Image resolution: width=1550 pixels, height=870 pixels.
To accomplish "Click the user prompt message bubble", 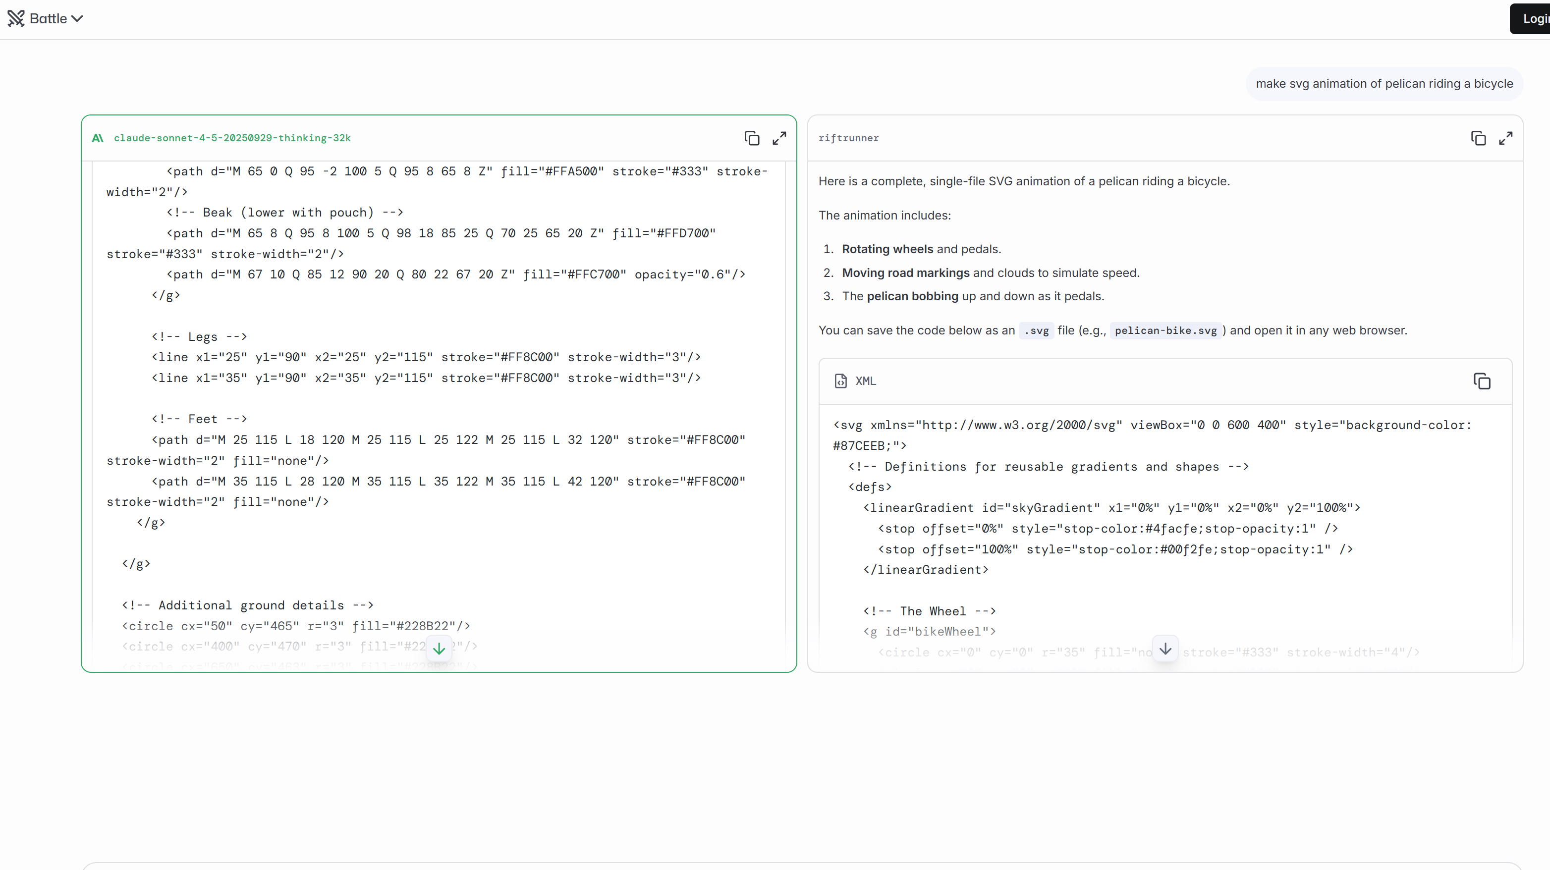I will 1384,84.
